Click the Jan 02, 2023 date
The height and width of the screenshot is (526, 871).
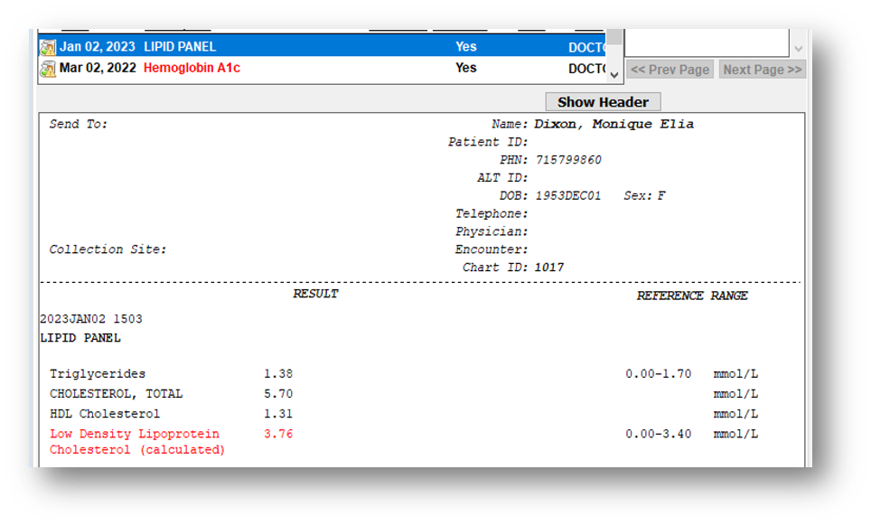pyautogui.click(x=98, y=47)
